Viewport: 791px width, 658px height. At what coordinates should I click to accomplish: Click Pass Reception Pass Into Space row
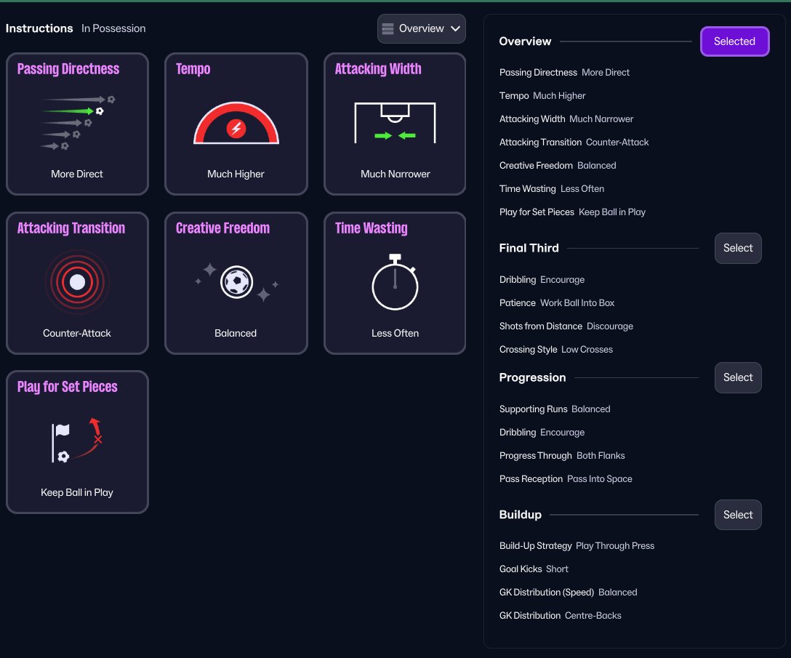566,479
